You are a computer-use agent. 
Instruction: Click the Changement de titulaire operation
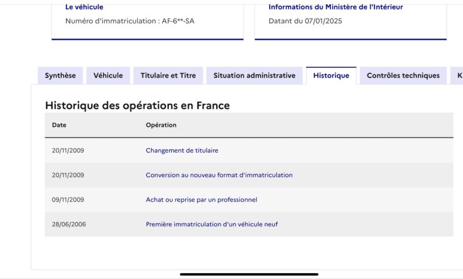coord(182,150)
